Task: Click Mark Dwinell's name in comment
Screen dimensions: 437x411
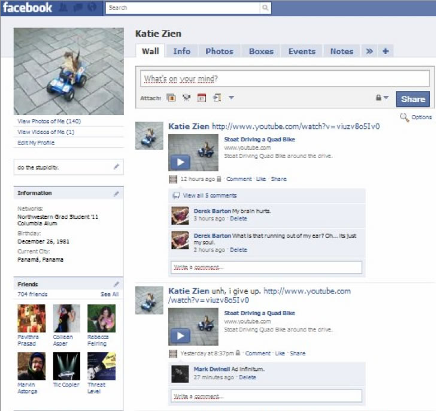Action: coord(212,369)
